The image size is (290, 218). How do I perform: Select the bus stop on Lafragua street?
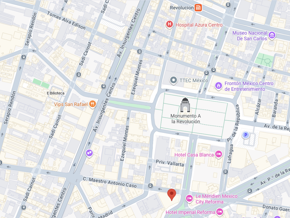(225, 172)
